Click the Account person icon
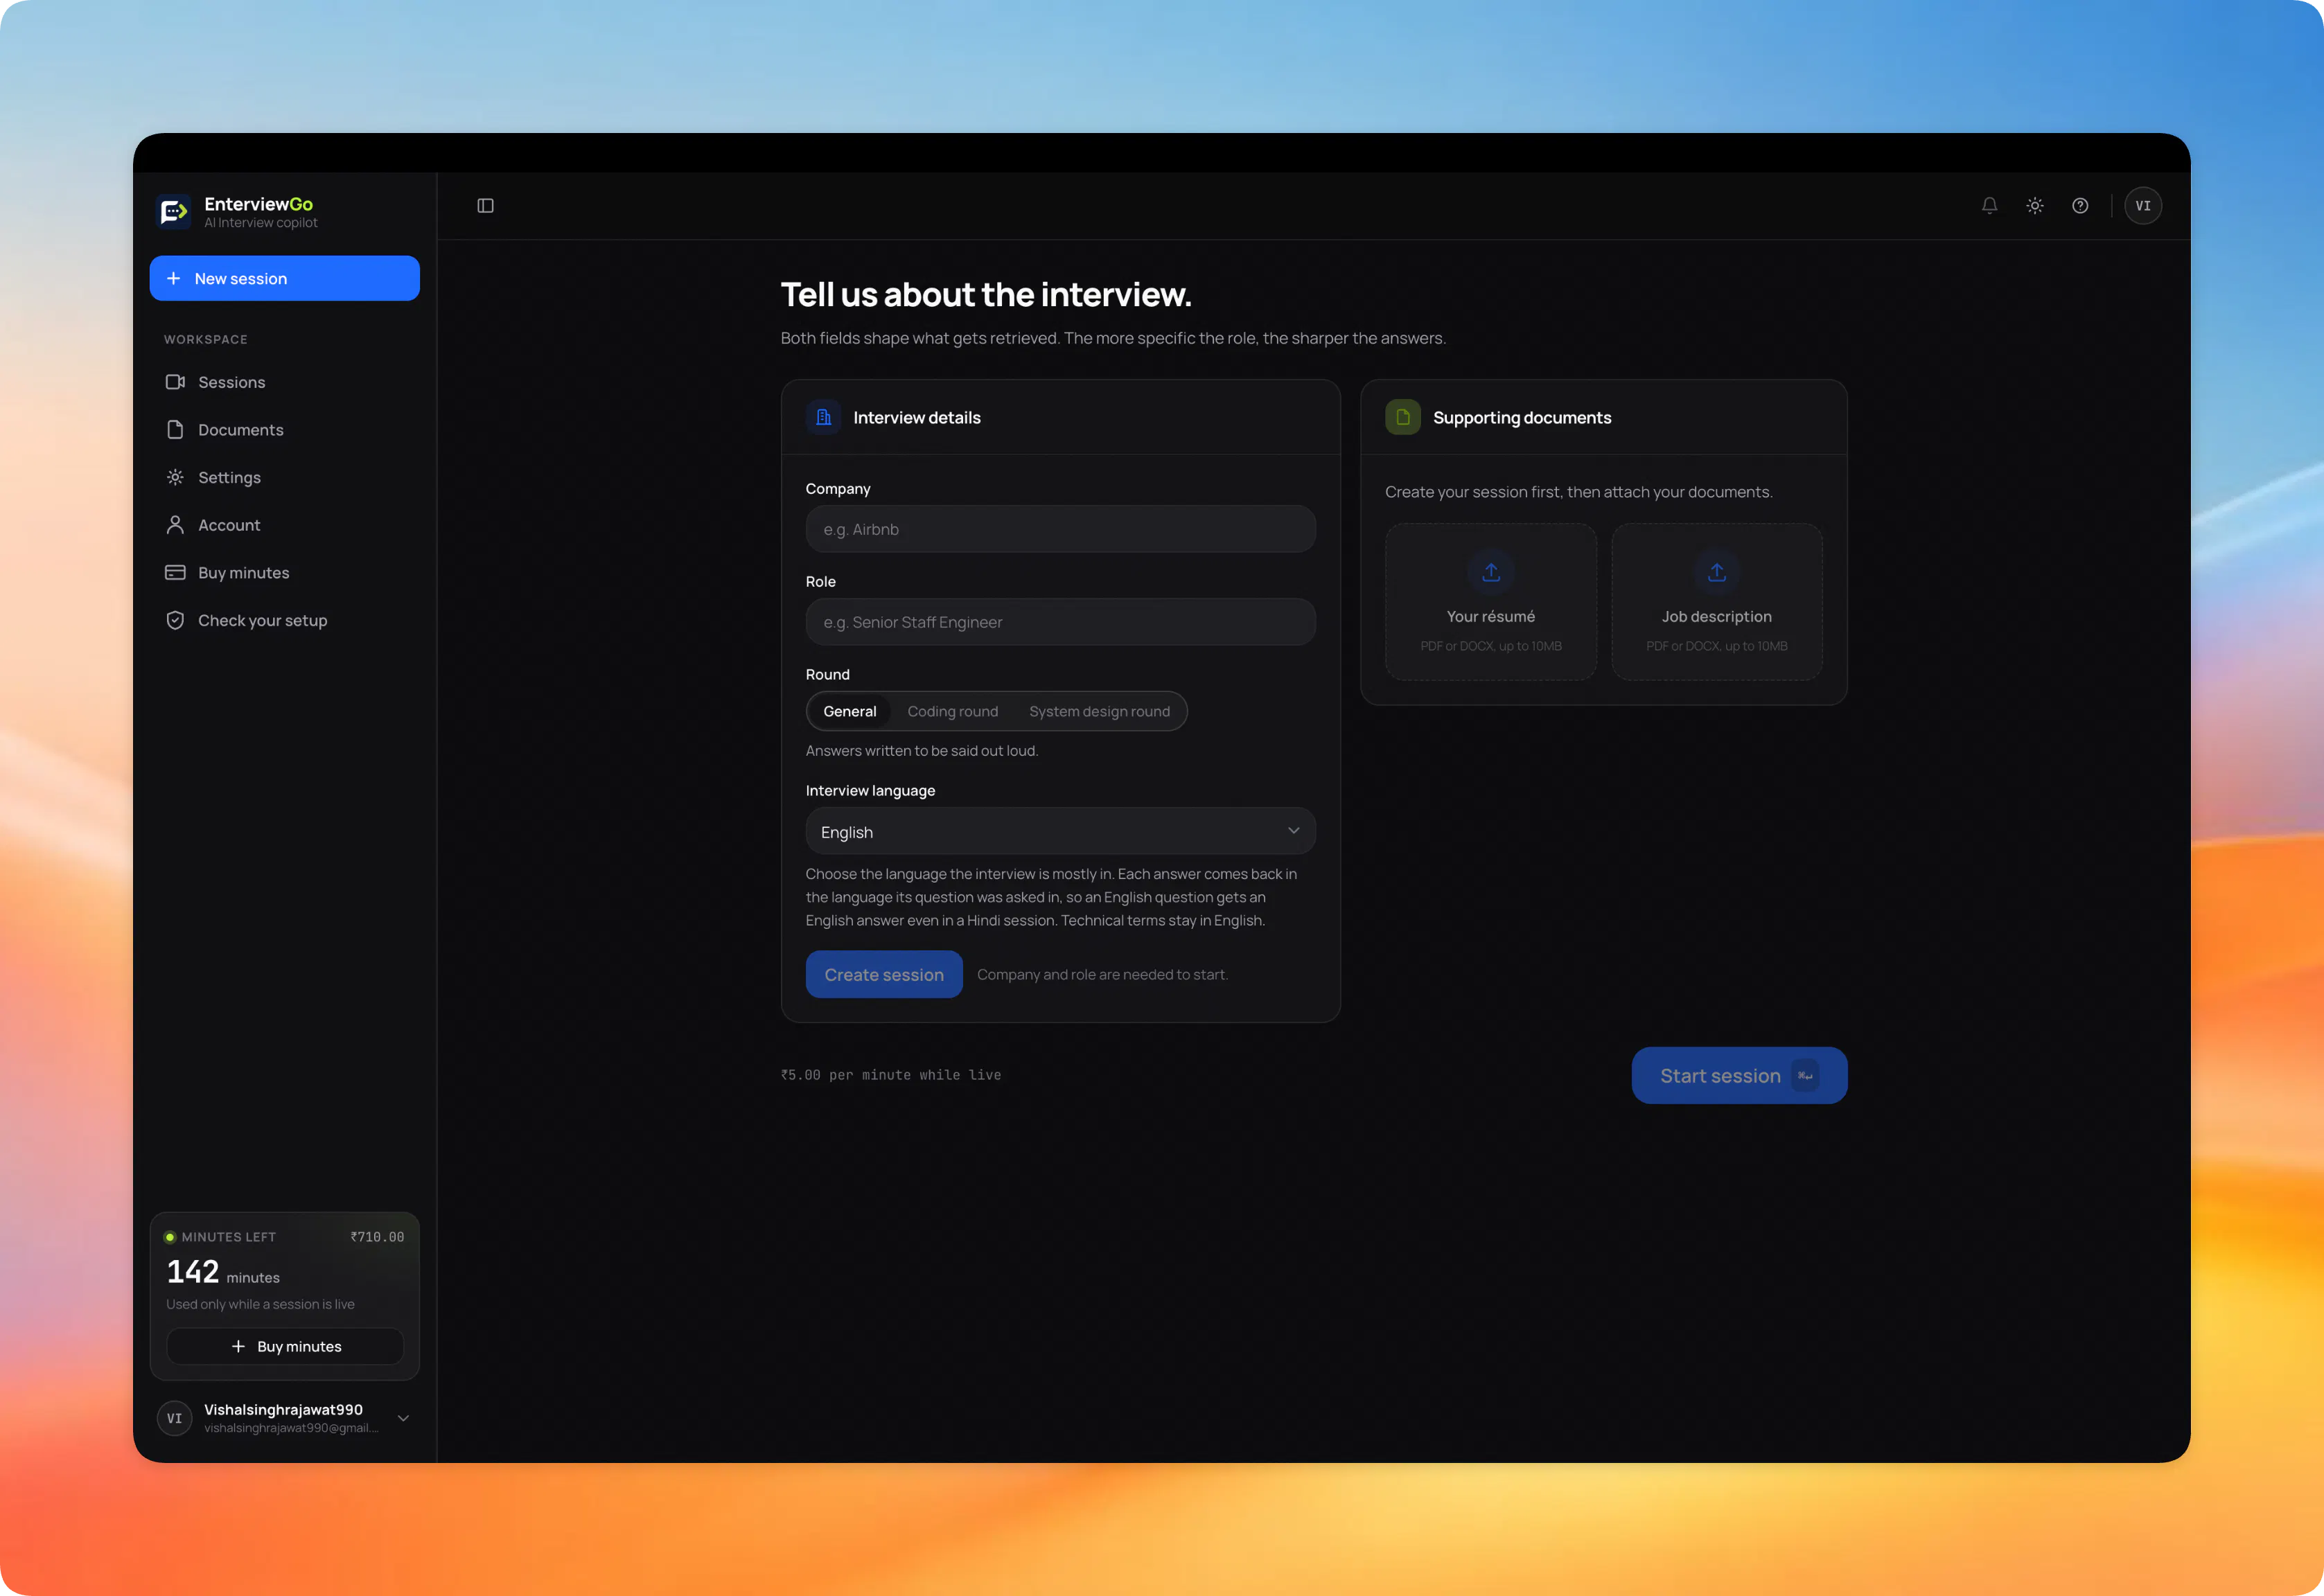The image size is (2324, 1596). point(175,525)
